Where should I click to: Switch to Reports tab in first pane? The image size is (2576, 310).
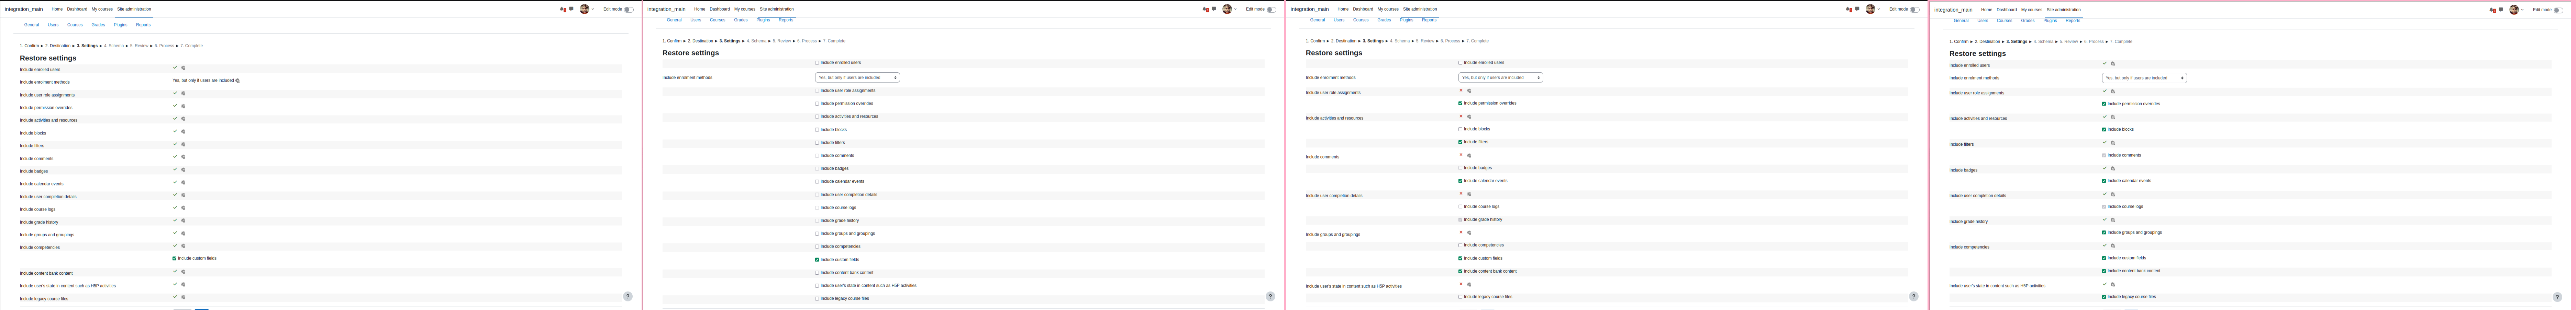(143, 25)
